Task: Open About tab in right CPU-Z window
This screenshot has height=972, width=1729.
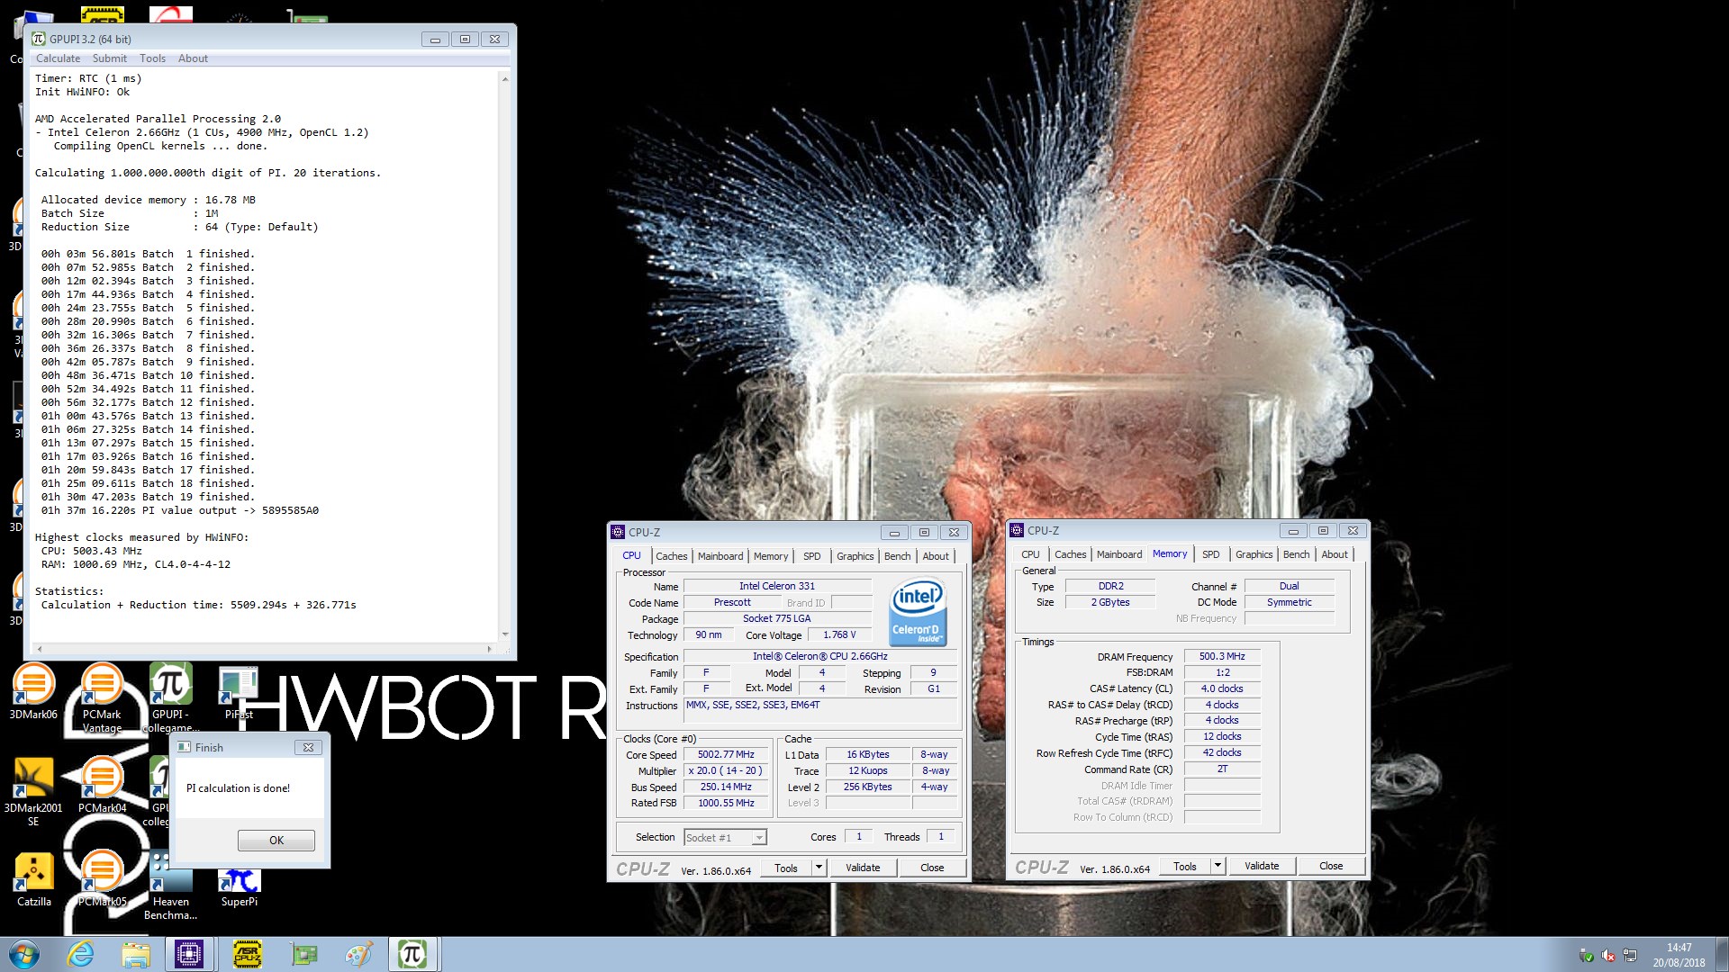Action: pos(1335,554)
